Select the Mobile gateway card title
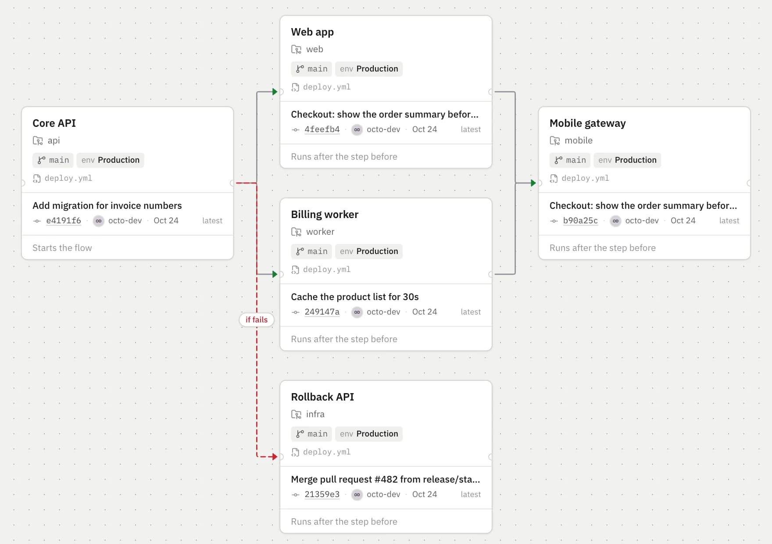The height and width of the screenshot is (544, 772). tap(588, 123)
